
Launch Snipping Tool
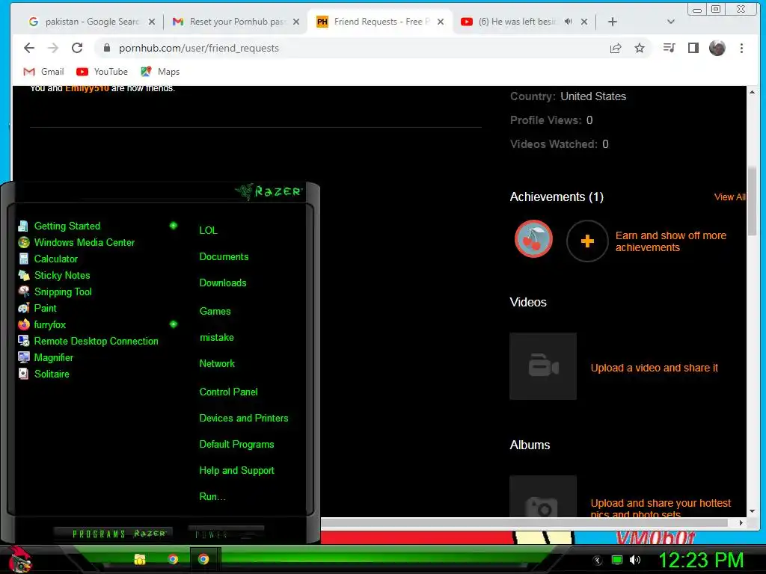tap(55, 292)
